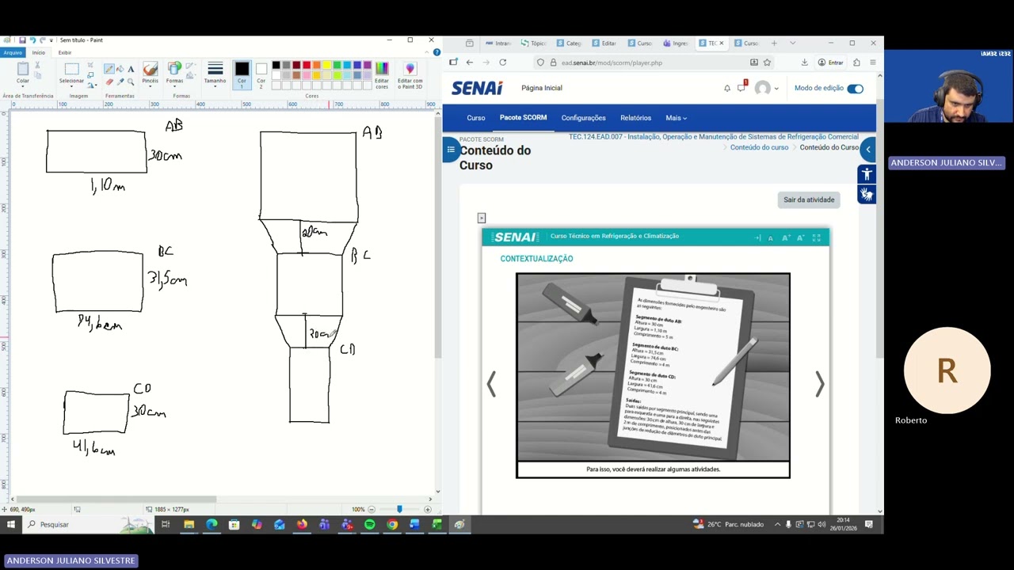This screenshot has height=570, width=1014.
Task: Click the Cut scissors icon in Paint
Action: tap(37, 66)
